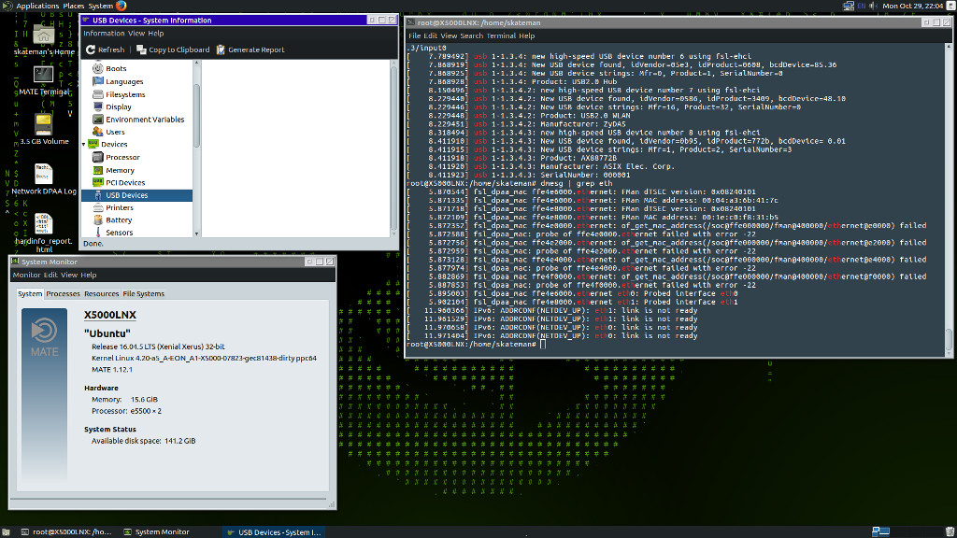This screenshot has width=957, height=538.
Task: Open the Information menu in System Information
Action: (x=104, y=34)
